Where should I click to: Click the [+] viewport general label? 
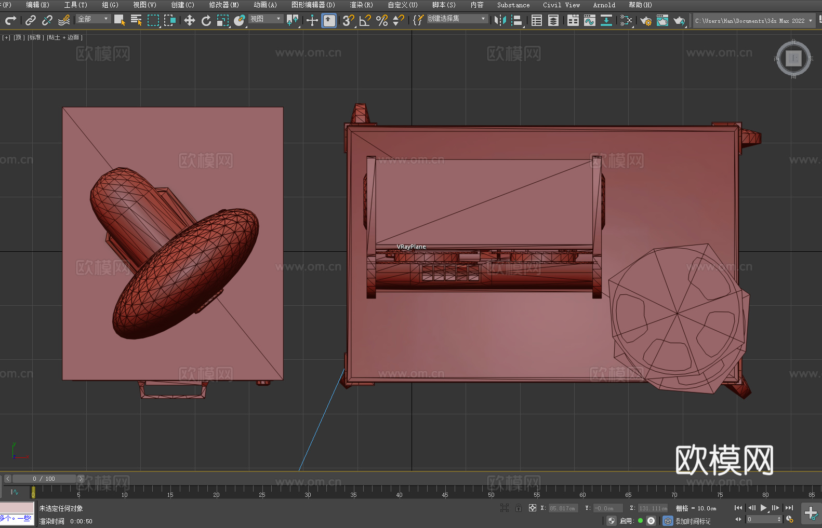[x=6, y=37]
